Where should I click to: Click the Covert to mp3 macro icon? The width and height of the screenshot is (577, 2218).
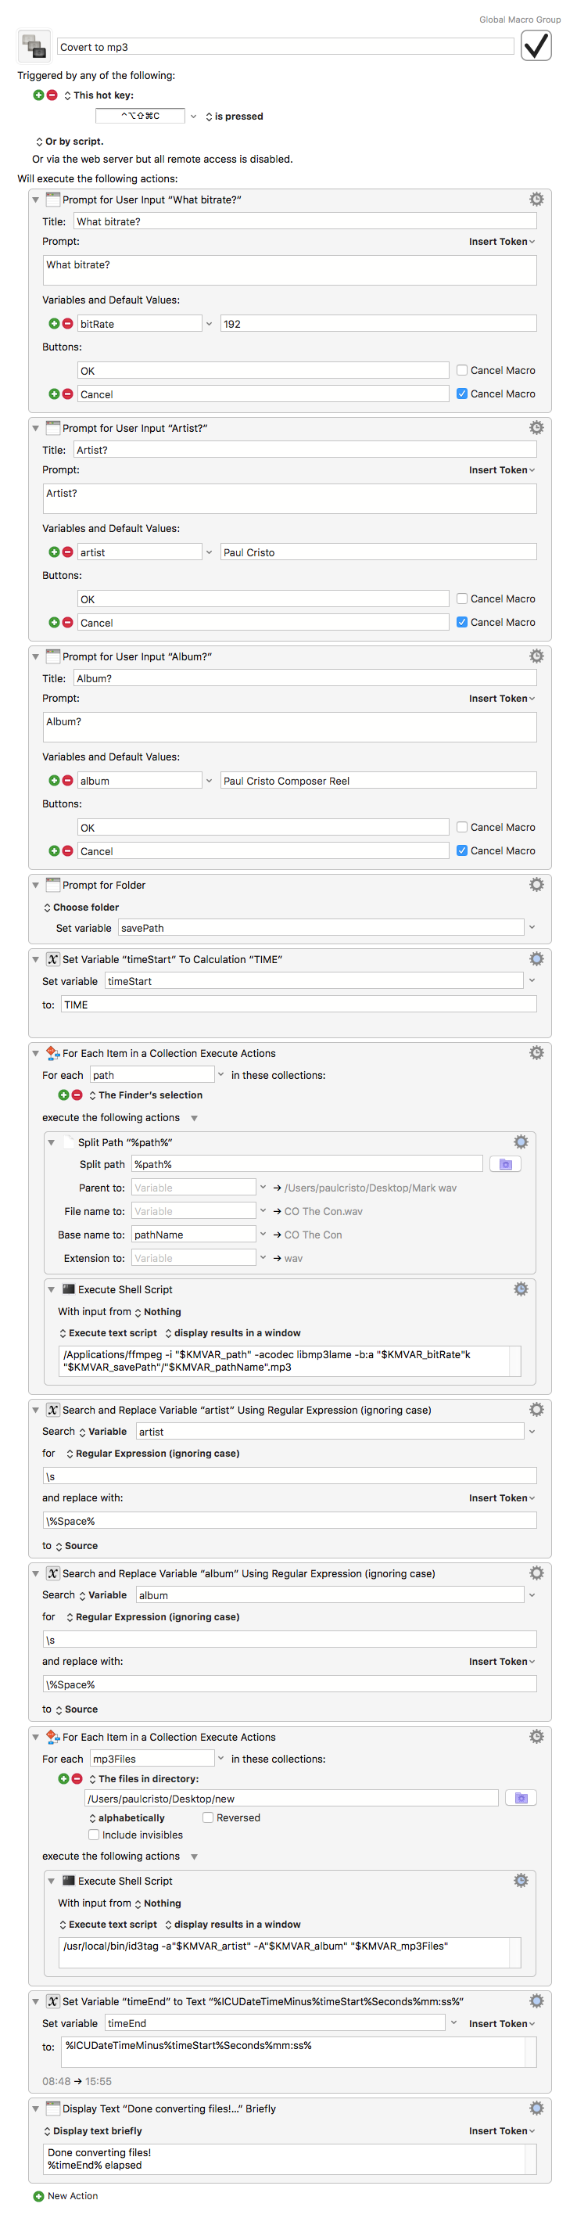[x=34, y=46]
